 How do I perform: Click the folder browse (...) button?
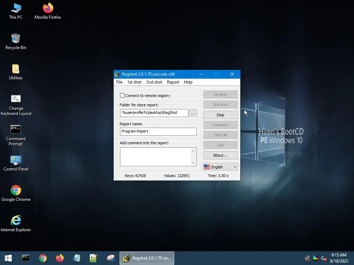[193, 113]
